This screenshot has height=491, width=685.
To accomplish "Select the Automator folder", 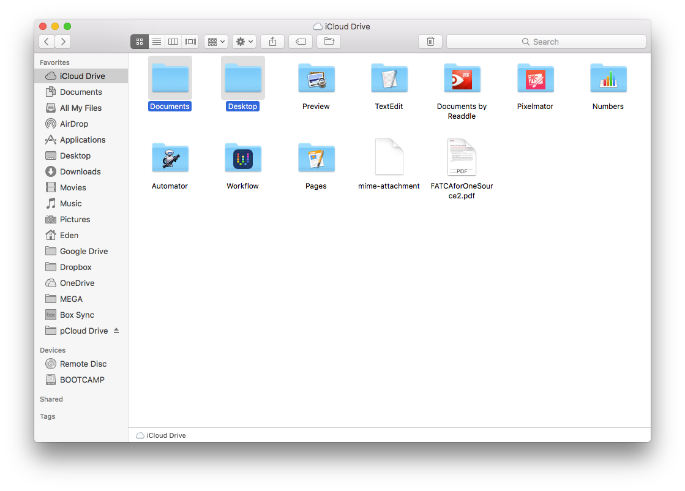I will tap(170, 157).
